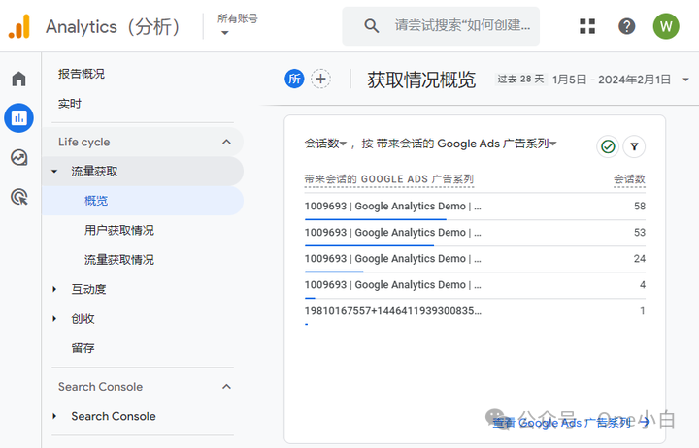Click the campaign row with 53 sessions

475,233
